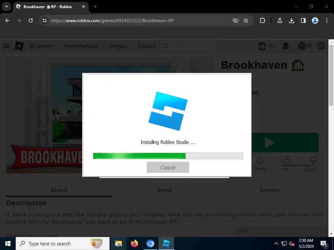This screenshot has width=334, height=250.
Task: Cancel the Roblox Studio installation
Action: coord(168,167)
